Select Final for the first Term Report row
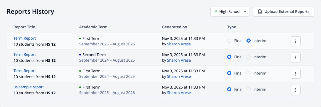 click(229, 41)
